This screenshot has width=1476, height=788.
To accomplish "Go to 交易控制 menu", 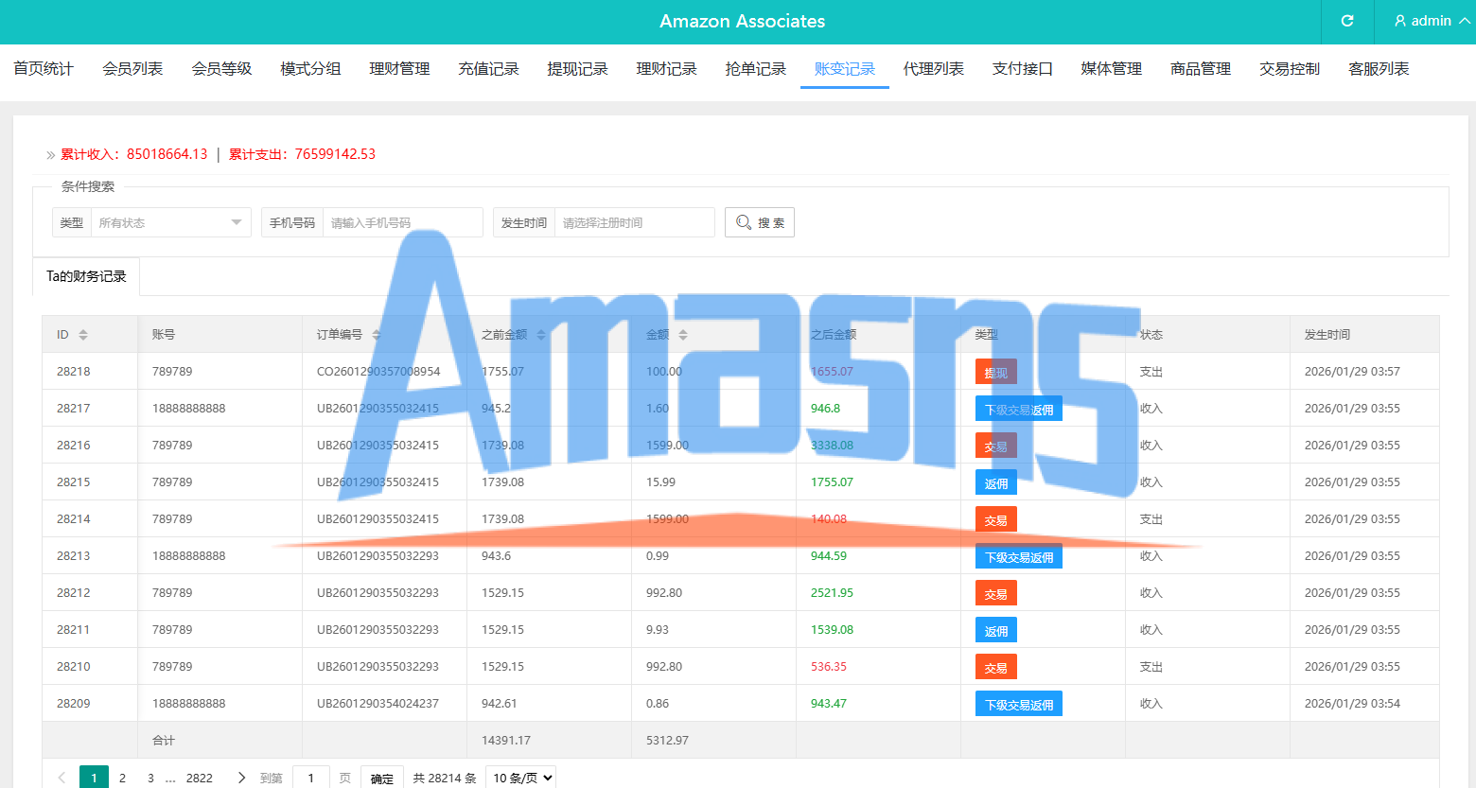I will tap(1290, 69).
